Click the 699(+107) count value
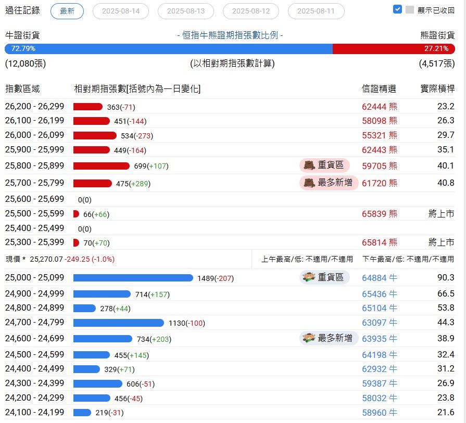 click(x=152, y=166)
